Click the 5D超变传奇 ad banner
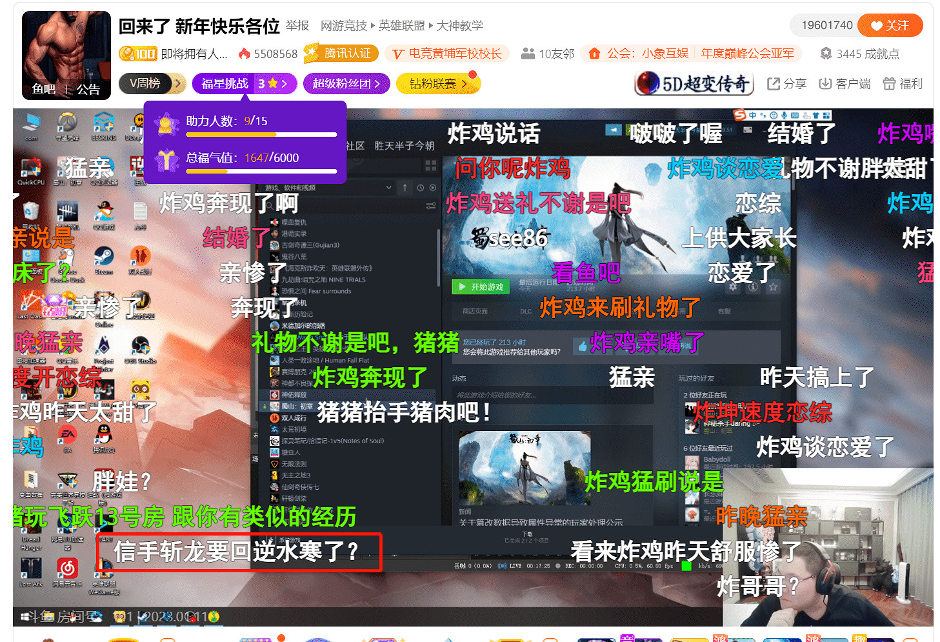This screenshot has width=940, height=642. pyautogui.click(x=694, y=84)
